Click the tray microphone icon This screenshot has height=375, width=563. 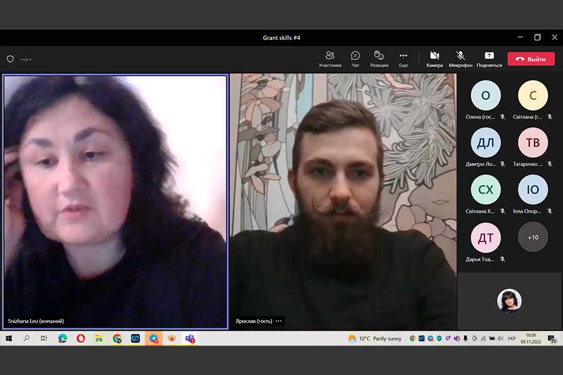tap(465, 338)
